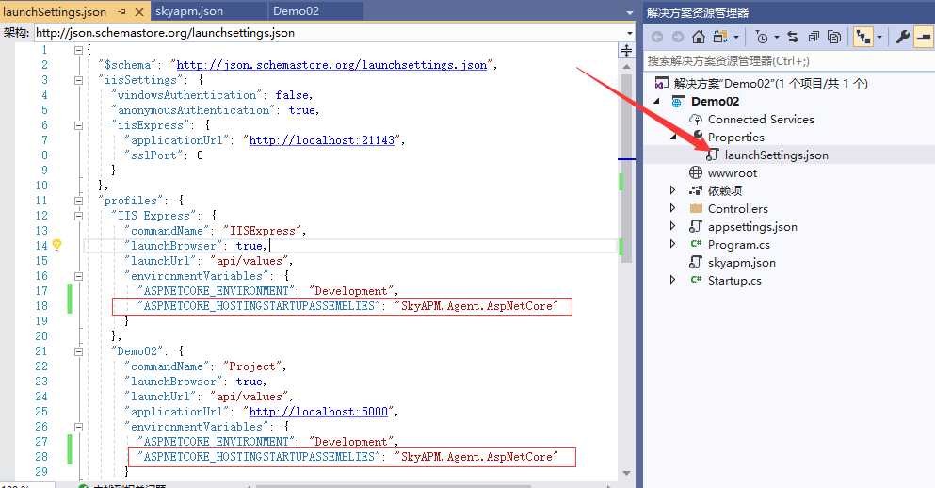Open file nesting dropdown arrow
The width and height of the screenshot is (935, 488).
coord(879,38)
